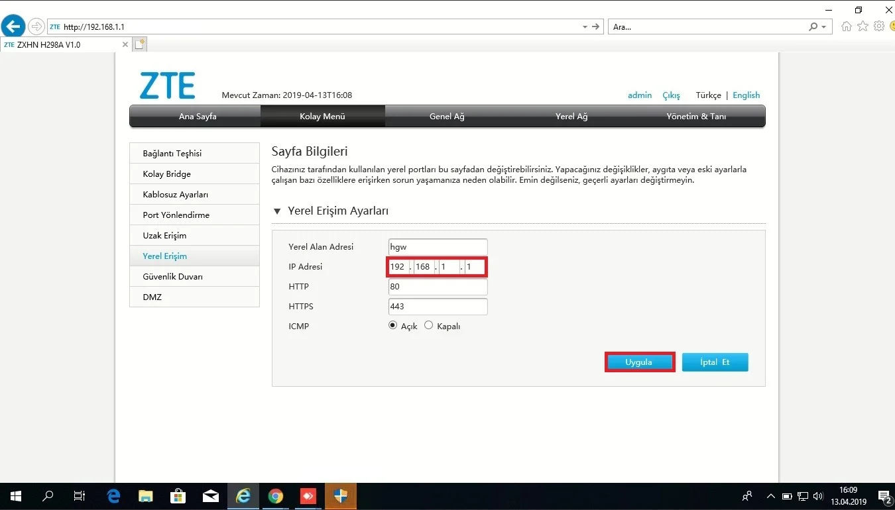Open the volume speaker icon in system tray
The image size is (895, 510).
pos(817,496)
